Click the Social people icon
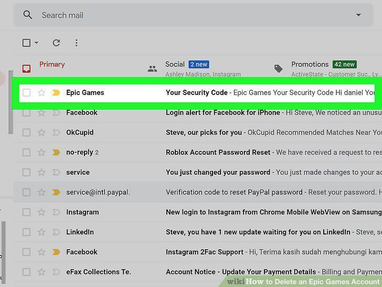Screen dimensions: 382x287 coord(152,69)
